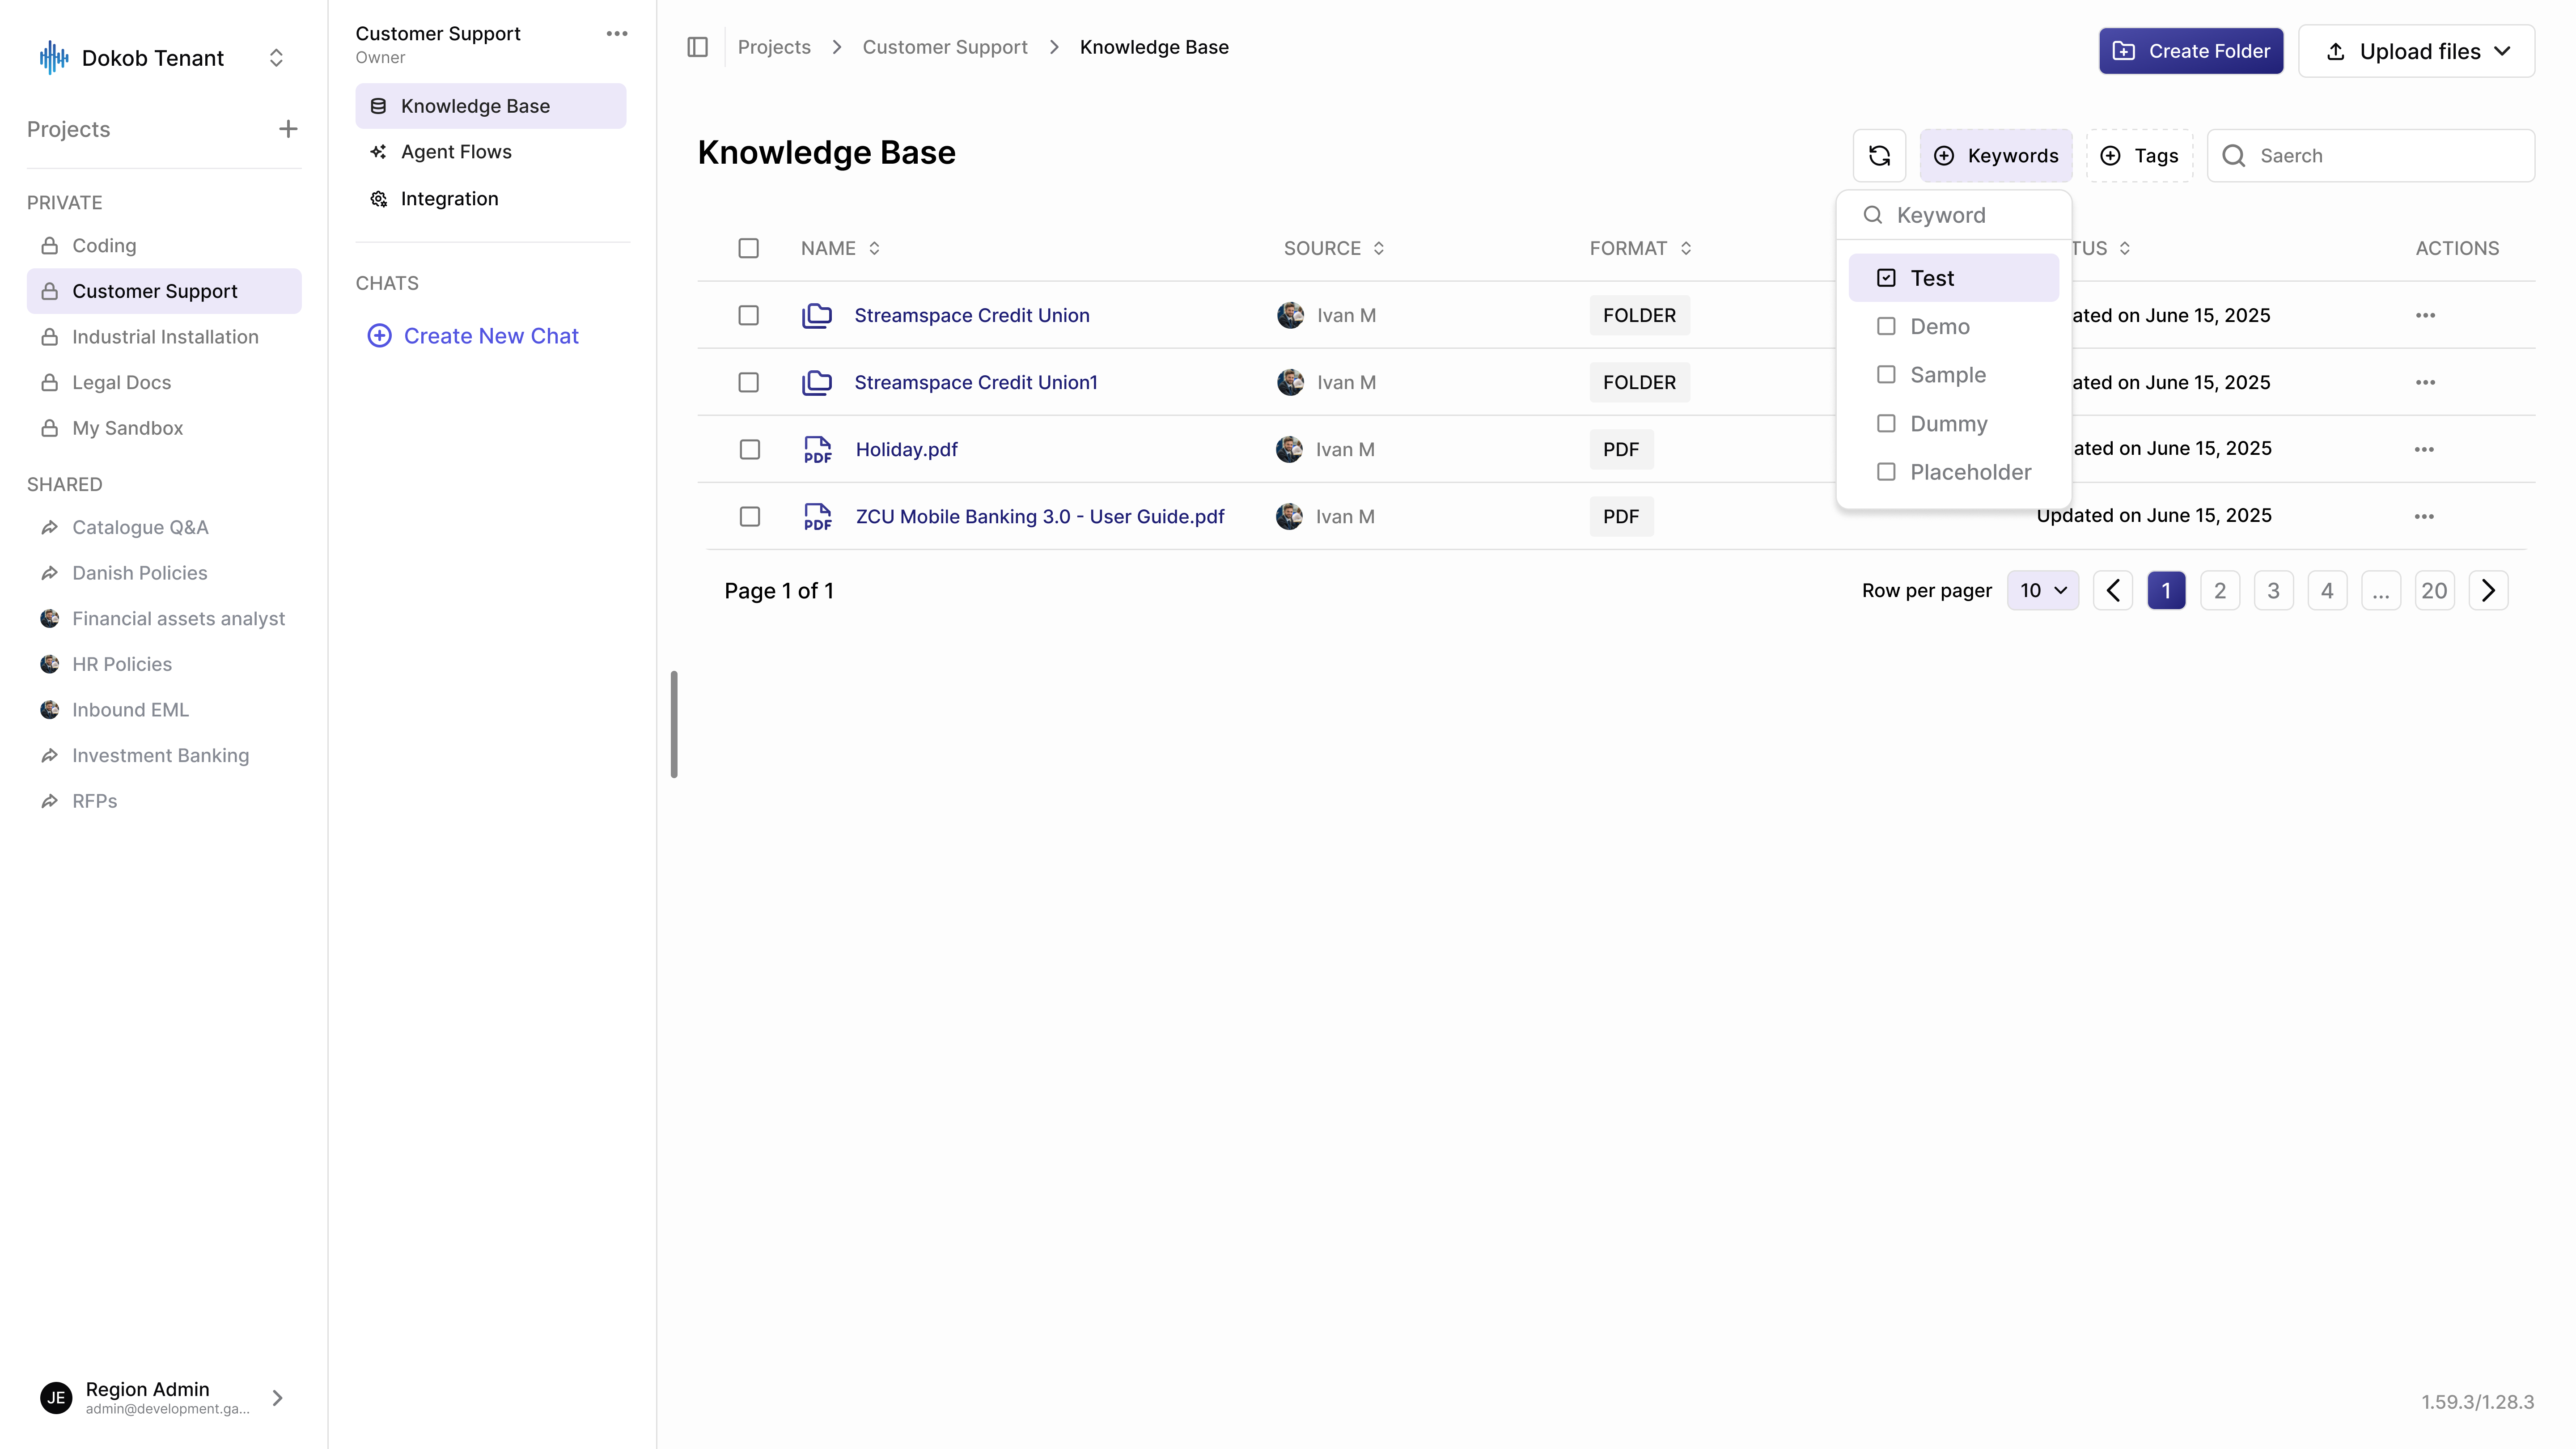Click the Projects breadcrumb link
Image resolution: width=2576 pixels, height=1449 pixels.
pos(774,47)
